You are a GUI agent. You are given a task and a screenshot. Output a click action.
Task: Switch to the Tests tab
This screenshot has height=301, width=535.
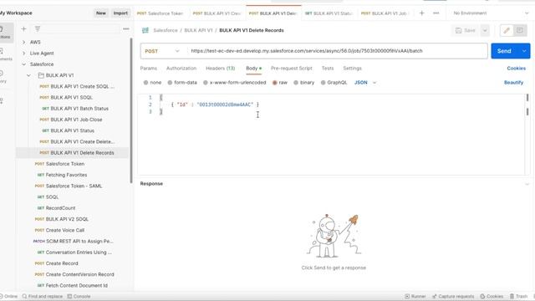click(x=328, y=69)
